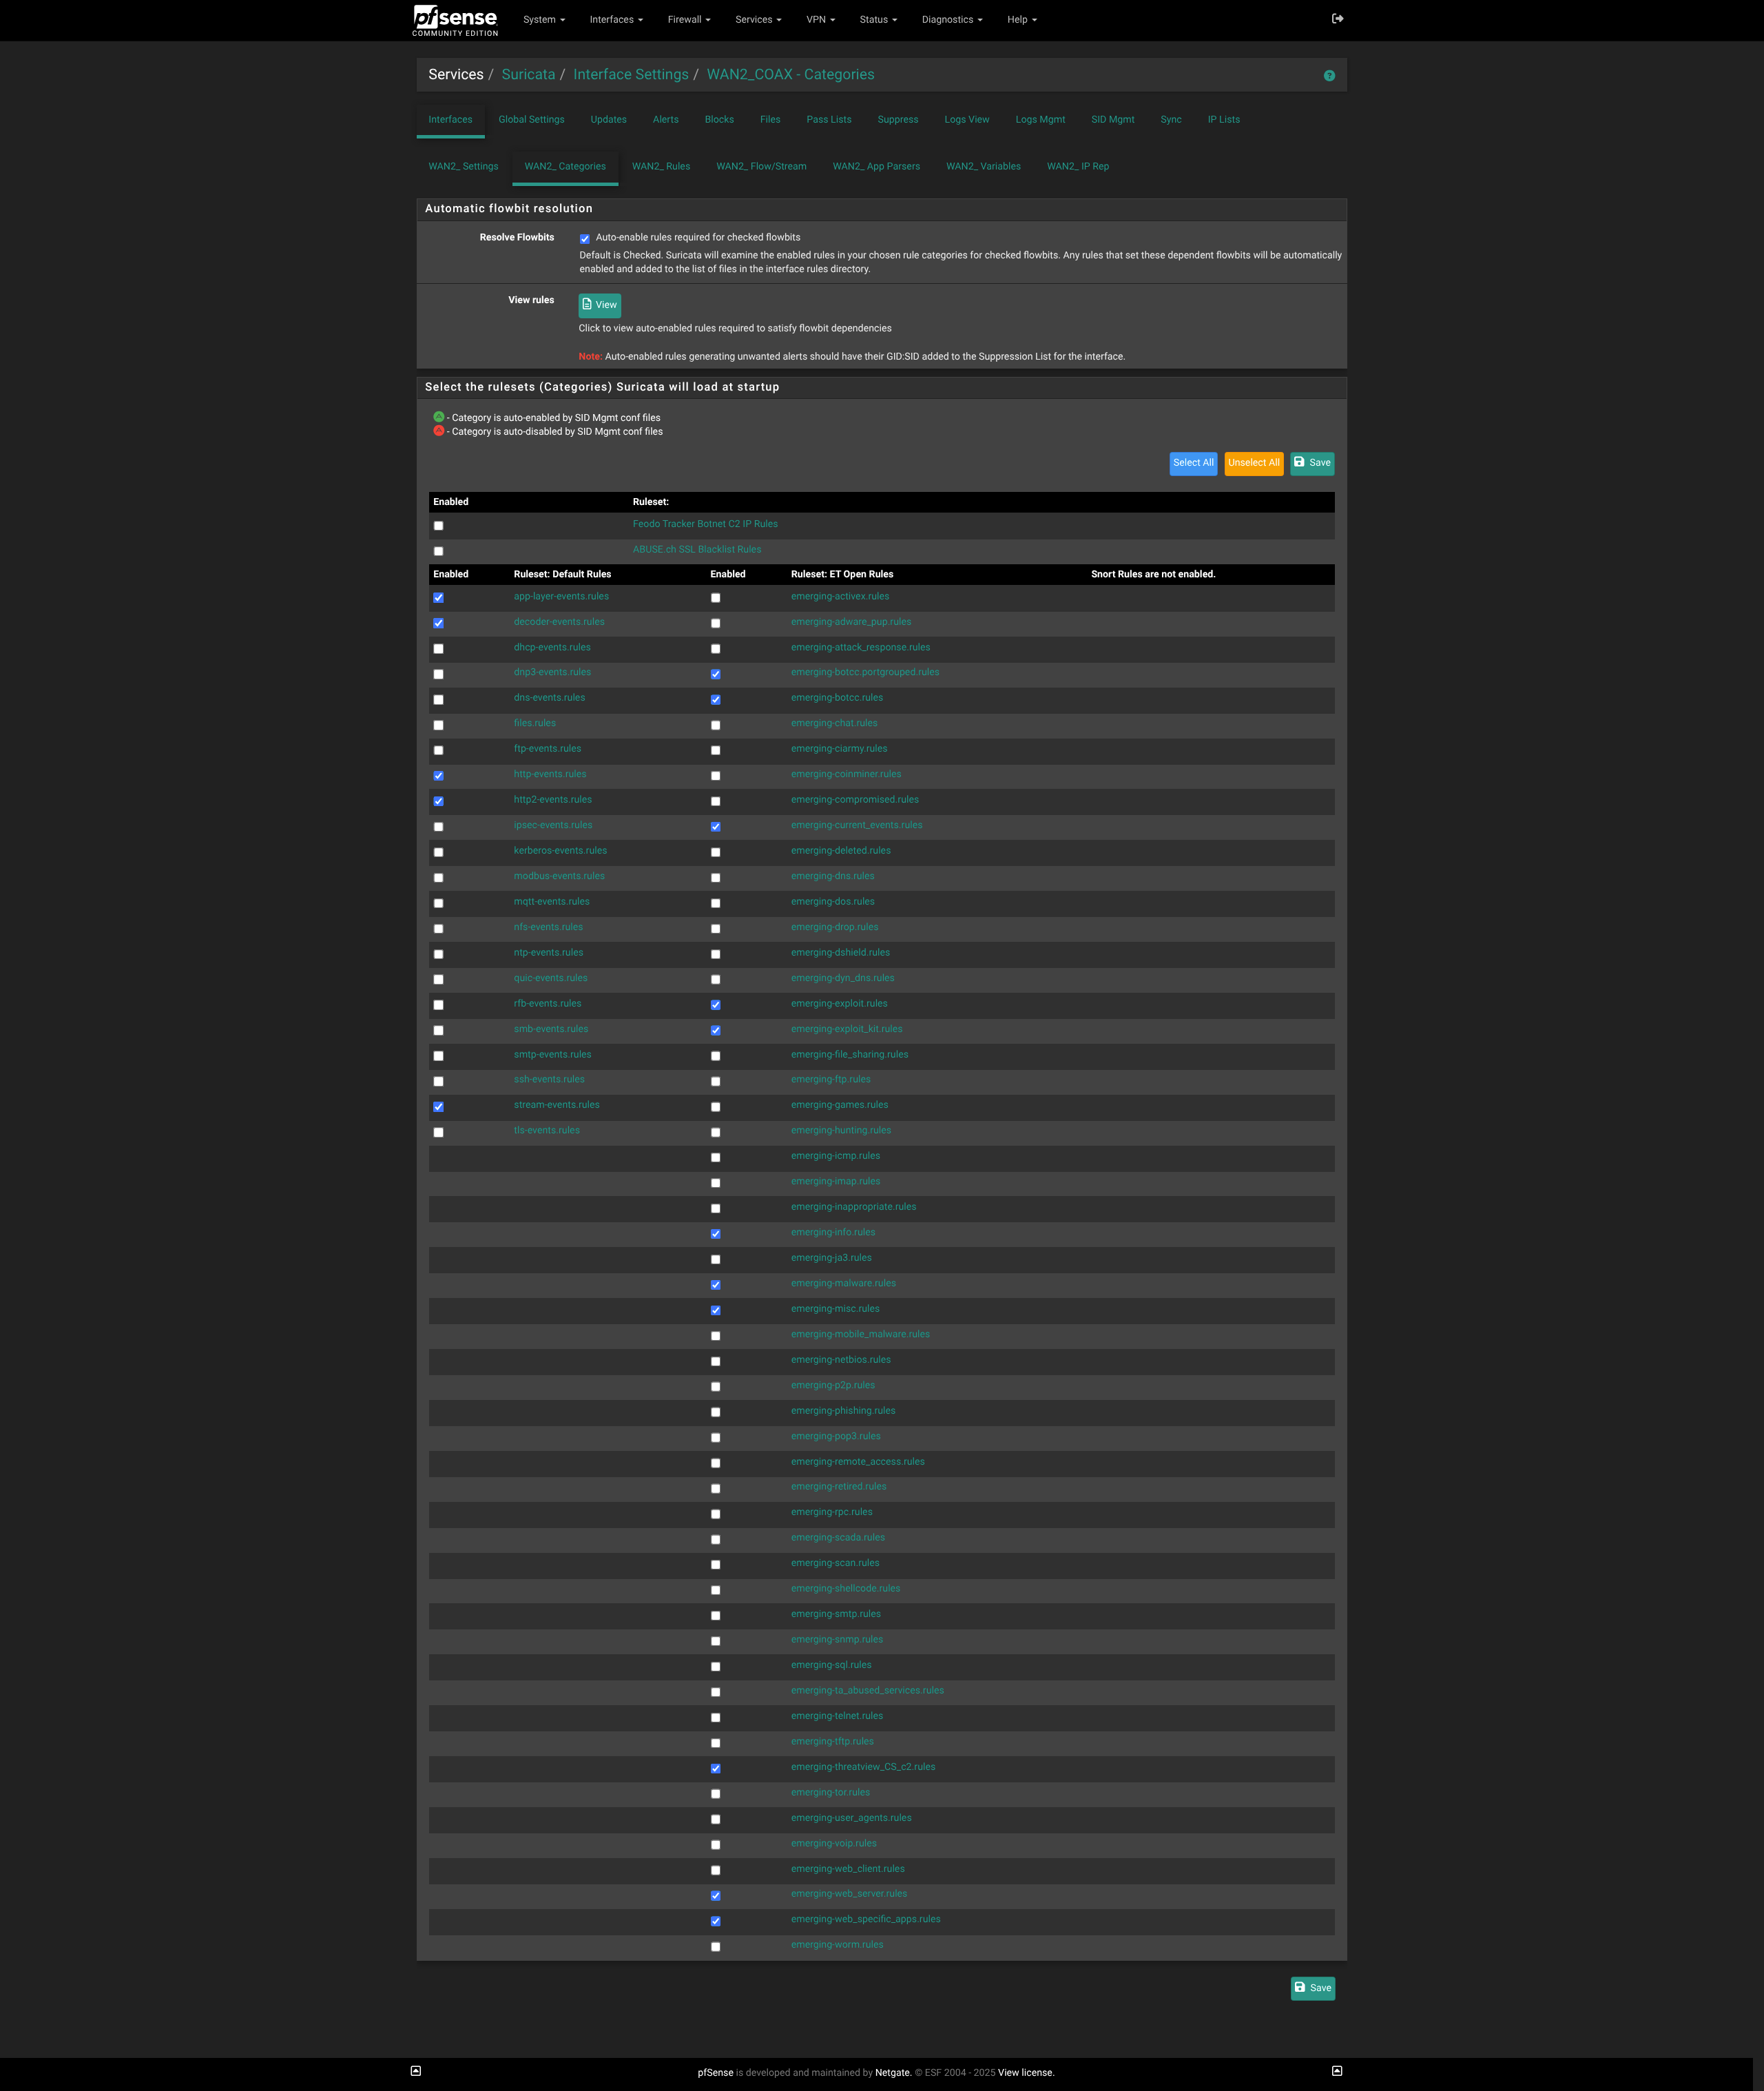Viewport: 1764px width, 2091px height.
Task: Click footer left arrow-up icon
Action: coord(416,2071)
